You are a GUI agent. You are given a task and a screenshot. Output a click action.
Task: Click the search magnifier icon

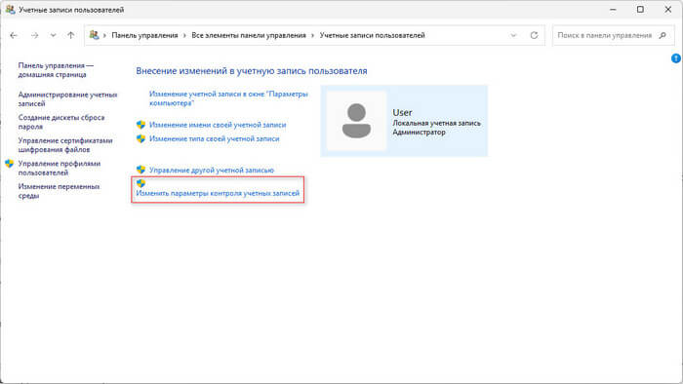[x=663, y=35]
